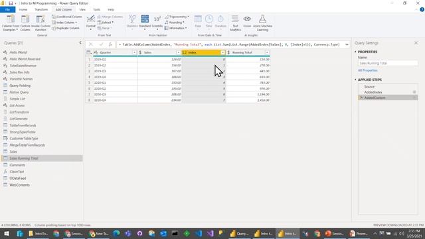Close the Query Settings pane
The height and width of the screenshot is (239, 425).
pyautogui.click(x=416, y=42)
